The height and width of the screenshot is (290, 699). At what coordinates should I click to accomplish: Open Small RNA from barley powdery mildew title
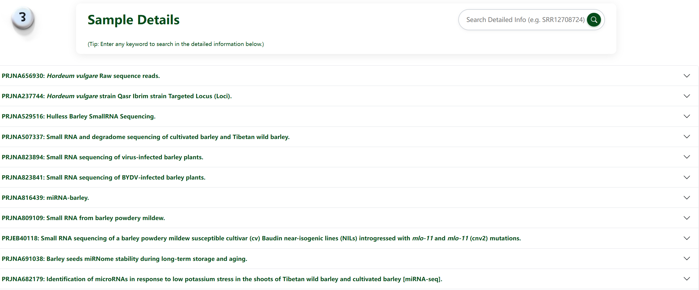click(83, 218)
